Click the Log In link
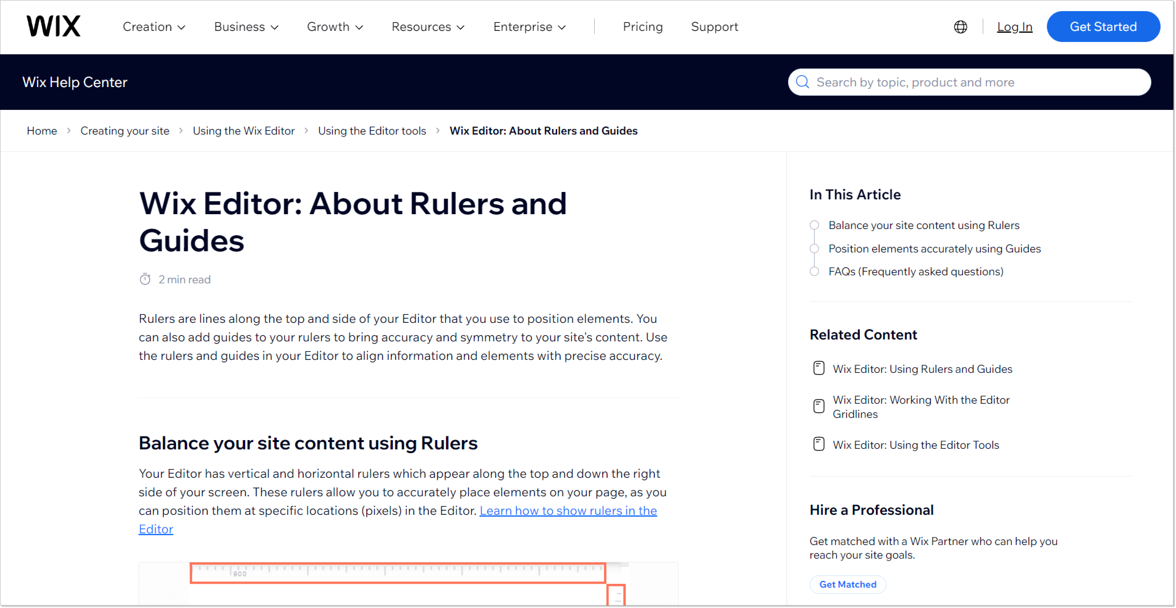 [1014, 27]
